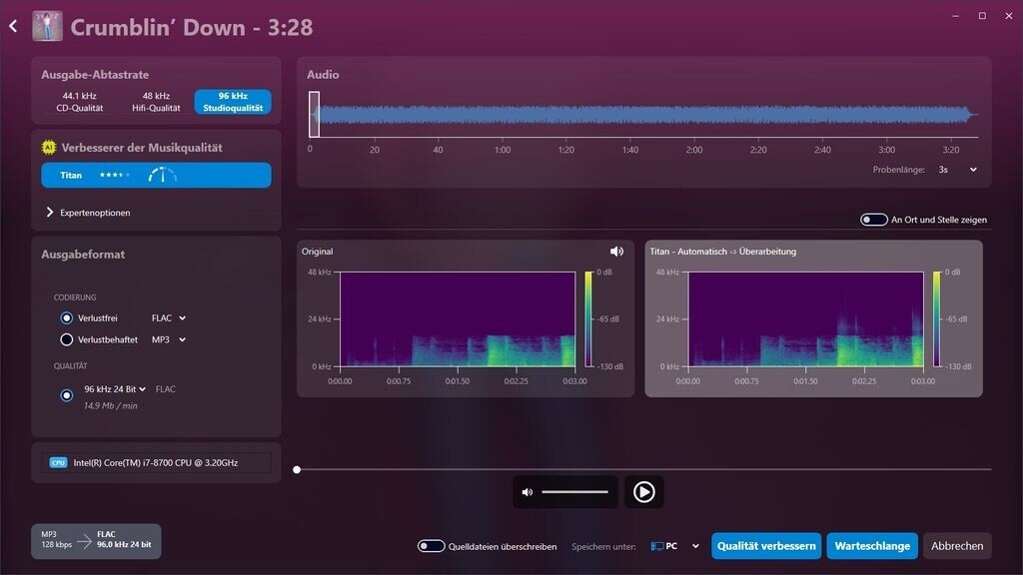Viewport: 1023px width, 575px height.
Task: Click the CPU chip icon
Action: [x=59, y=463]
